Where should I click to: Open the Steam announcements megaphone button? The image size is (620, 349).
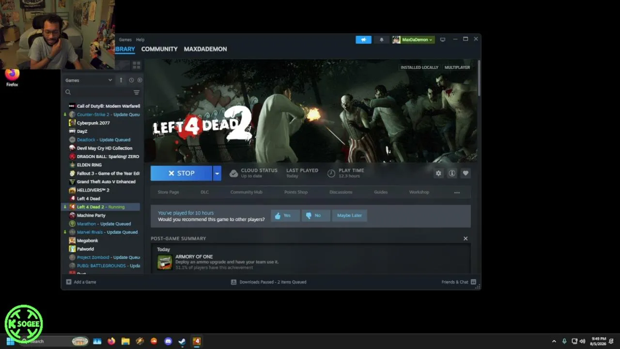click(363, 40)
